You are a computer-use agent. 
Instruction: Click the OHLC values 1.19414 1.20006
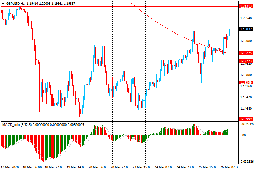click(38, 3)
